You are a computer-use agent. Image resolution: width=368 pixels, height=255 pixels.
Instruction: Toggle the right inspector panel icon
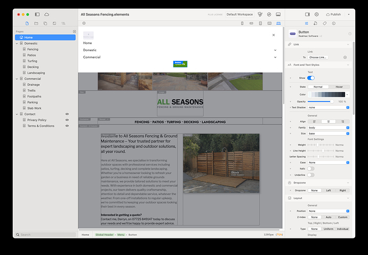click(x=307, y=14)
